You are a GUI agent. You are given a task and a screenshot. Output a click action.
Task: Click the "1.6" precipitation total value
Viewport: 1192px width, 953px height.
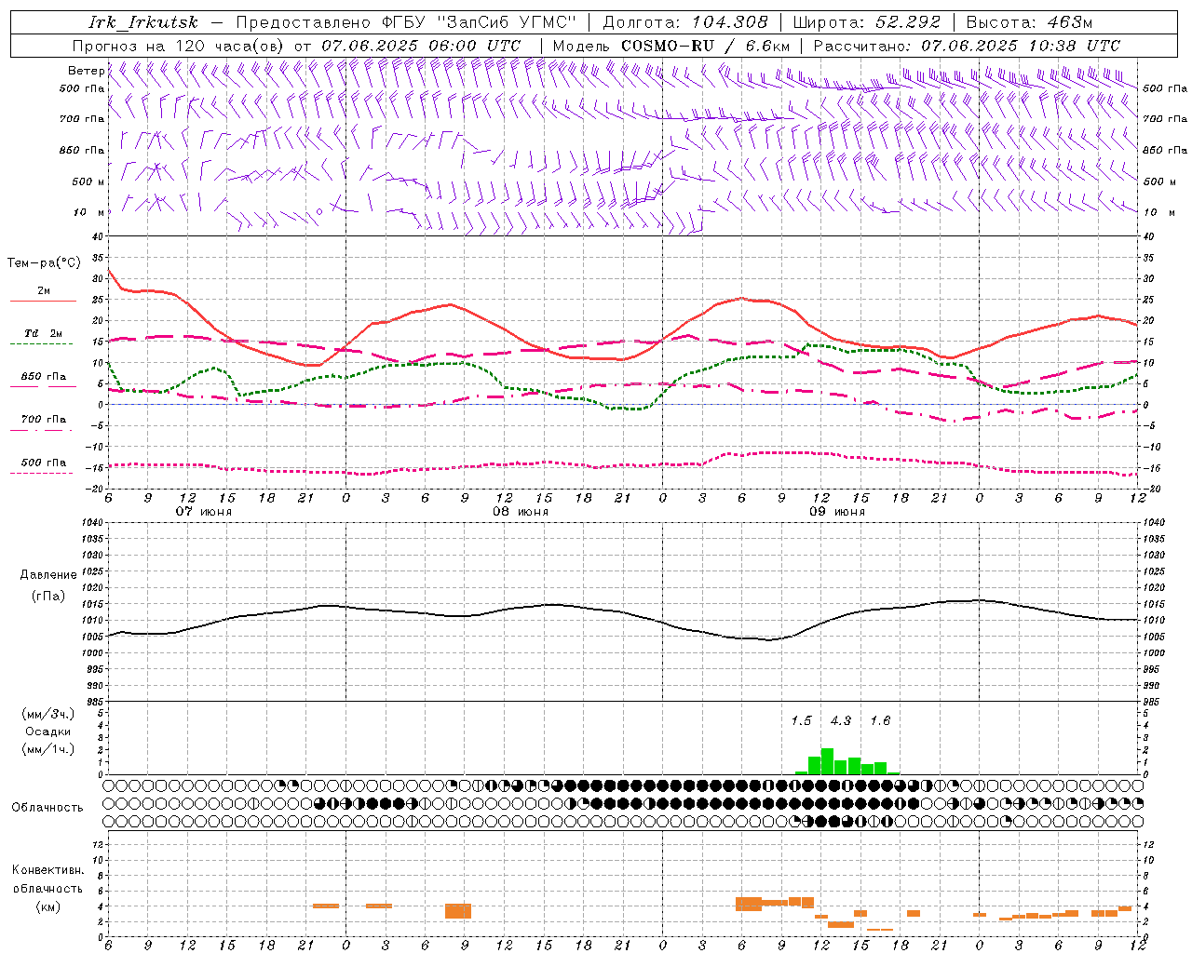point(880,720)
